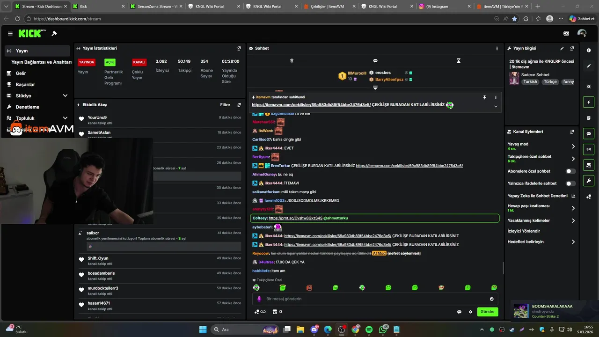Click the lightning bolt widget icon in the right rail
The image size is (599, 337).
point(589,102)
